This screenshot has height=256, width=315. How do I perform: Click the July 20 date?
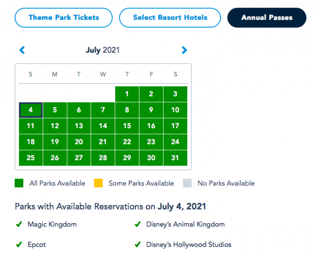pyautogui.click(x=79, y=142)
